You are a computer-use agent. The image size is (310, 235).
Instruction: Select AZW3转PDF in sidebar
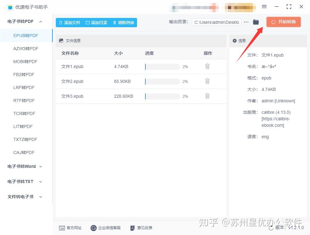coord(26,49)
